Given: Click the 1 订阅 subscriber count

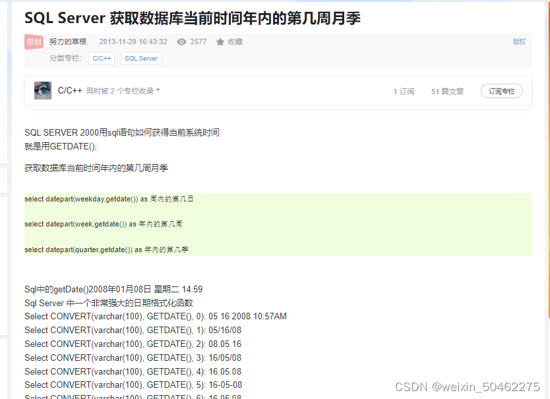Looking at the screenshot, I should tap(404, 92).
